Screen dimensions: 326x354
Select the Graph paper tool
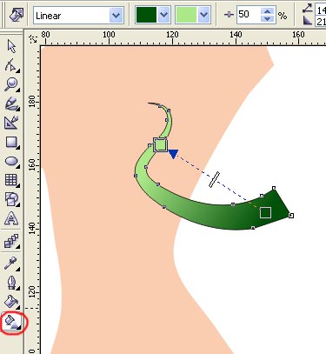coord(11,180)
